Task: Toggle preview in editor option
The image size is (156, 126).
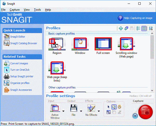Action: pos(114,107)
